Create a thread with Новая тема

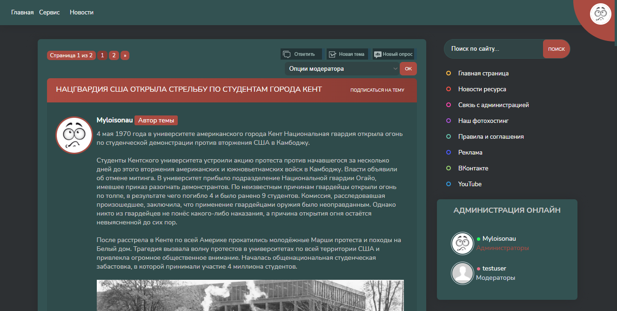click(347, 54)
